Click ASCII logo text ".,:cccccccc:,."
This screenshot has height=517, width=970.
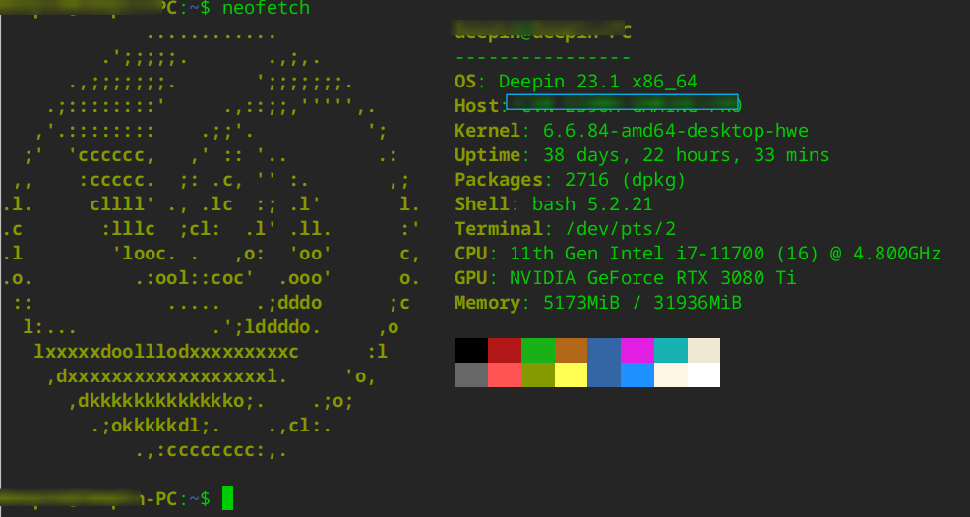coord(211,450)
